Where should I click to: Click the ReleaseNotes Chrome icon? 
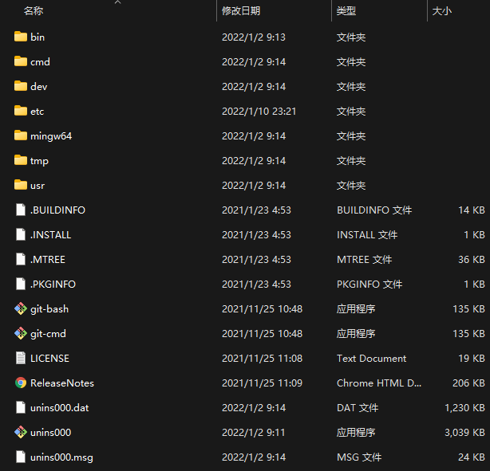(21, 383)
